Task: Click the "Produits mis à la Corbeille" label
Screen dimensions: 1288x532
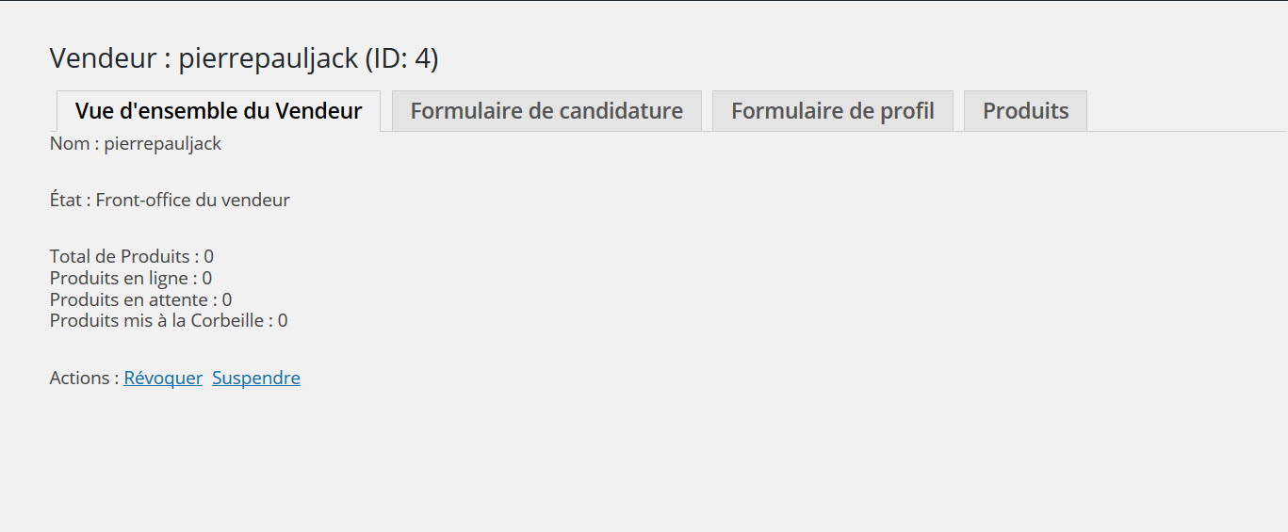Action: click(156, 320)
